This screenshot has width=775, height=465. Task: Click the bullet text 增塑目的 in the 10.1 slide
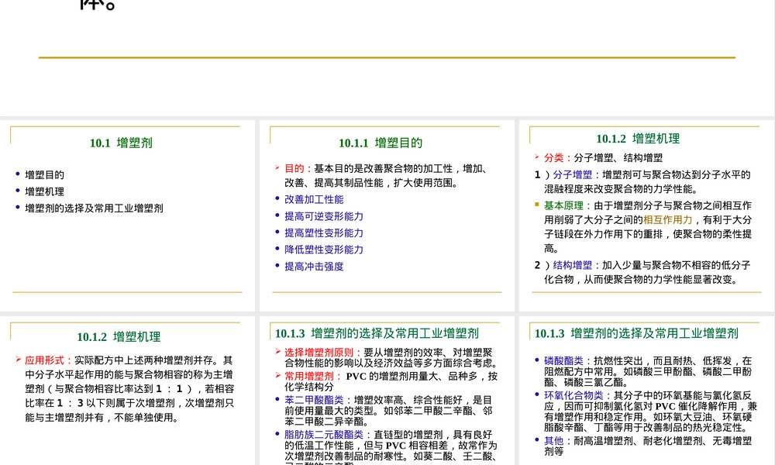[44, 175]
